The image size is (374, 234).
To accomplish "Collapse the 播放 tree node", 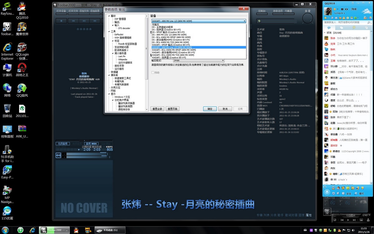I will coord(109,16).
